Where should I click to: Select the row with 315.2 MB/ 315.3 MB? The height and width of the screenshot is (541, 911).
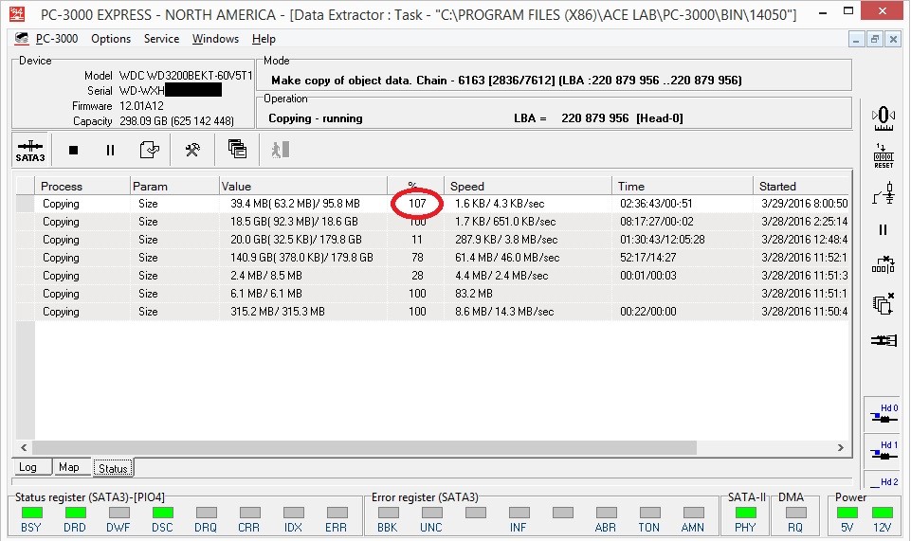432,312
